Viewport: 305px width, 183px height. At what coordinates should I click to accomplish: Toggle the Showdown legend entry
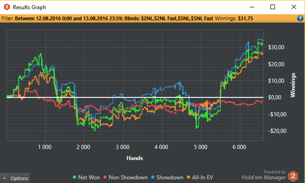pyautogui.click(x=167, y=177)
